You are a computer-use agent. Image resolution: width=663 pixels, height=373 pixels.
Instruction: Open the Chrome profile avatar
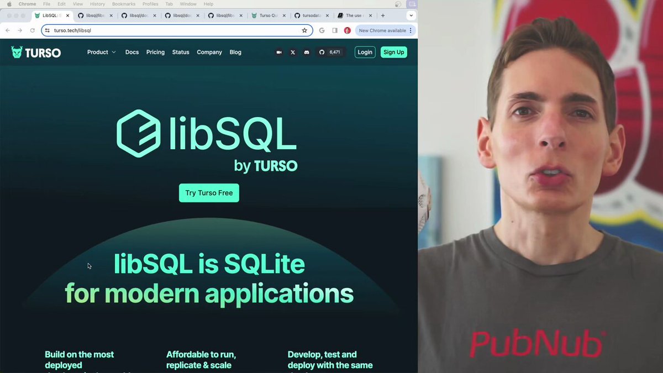pyautogui.click(x=347, y=30)
